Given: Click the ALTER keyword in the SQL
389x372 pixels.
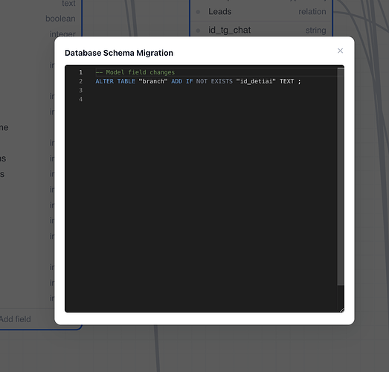Looking at the screenshot, I should [104, 81].
